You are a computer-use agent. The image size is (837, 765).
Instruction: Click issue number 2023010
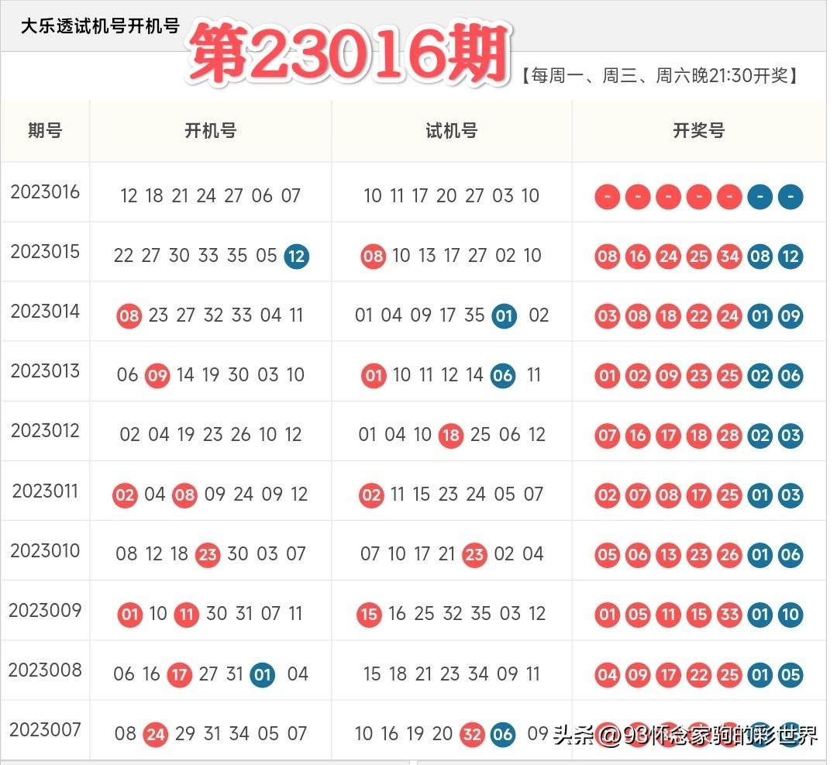(x=45, y=550)
